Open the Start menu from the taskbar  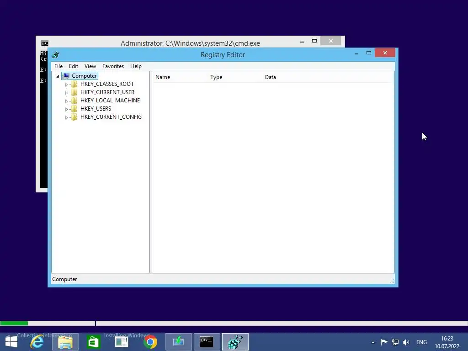click(11, 342)
